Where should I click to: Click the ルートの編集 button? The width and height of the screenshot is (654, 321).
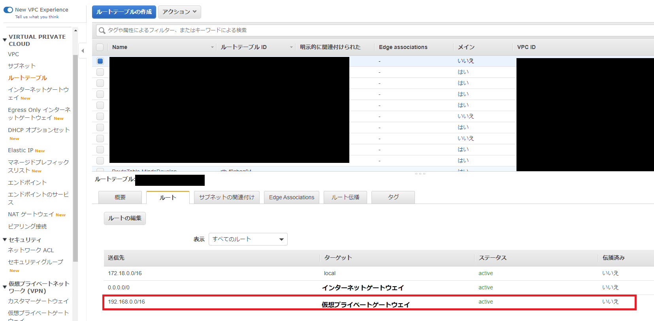click(x=125, y=218)
